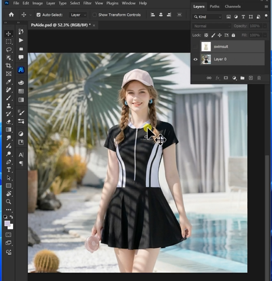The height and width of the screenshot is (281, 272).
Task: Select the Gradient tool
Action: tap(9, 129)
